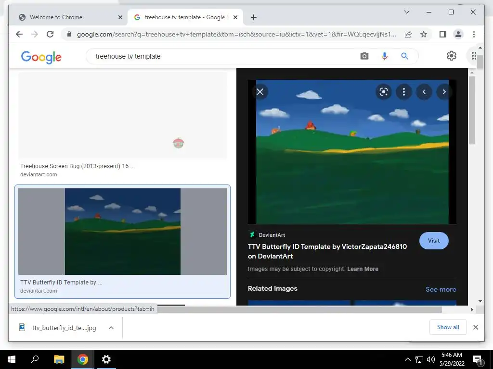The width and height of the screenshot is (493, 369).
Task: Select TTV Butterfly ID Template thumbnail
Action: point(123,231)
